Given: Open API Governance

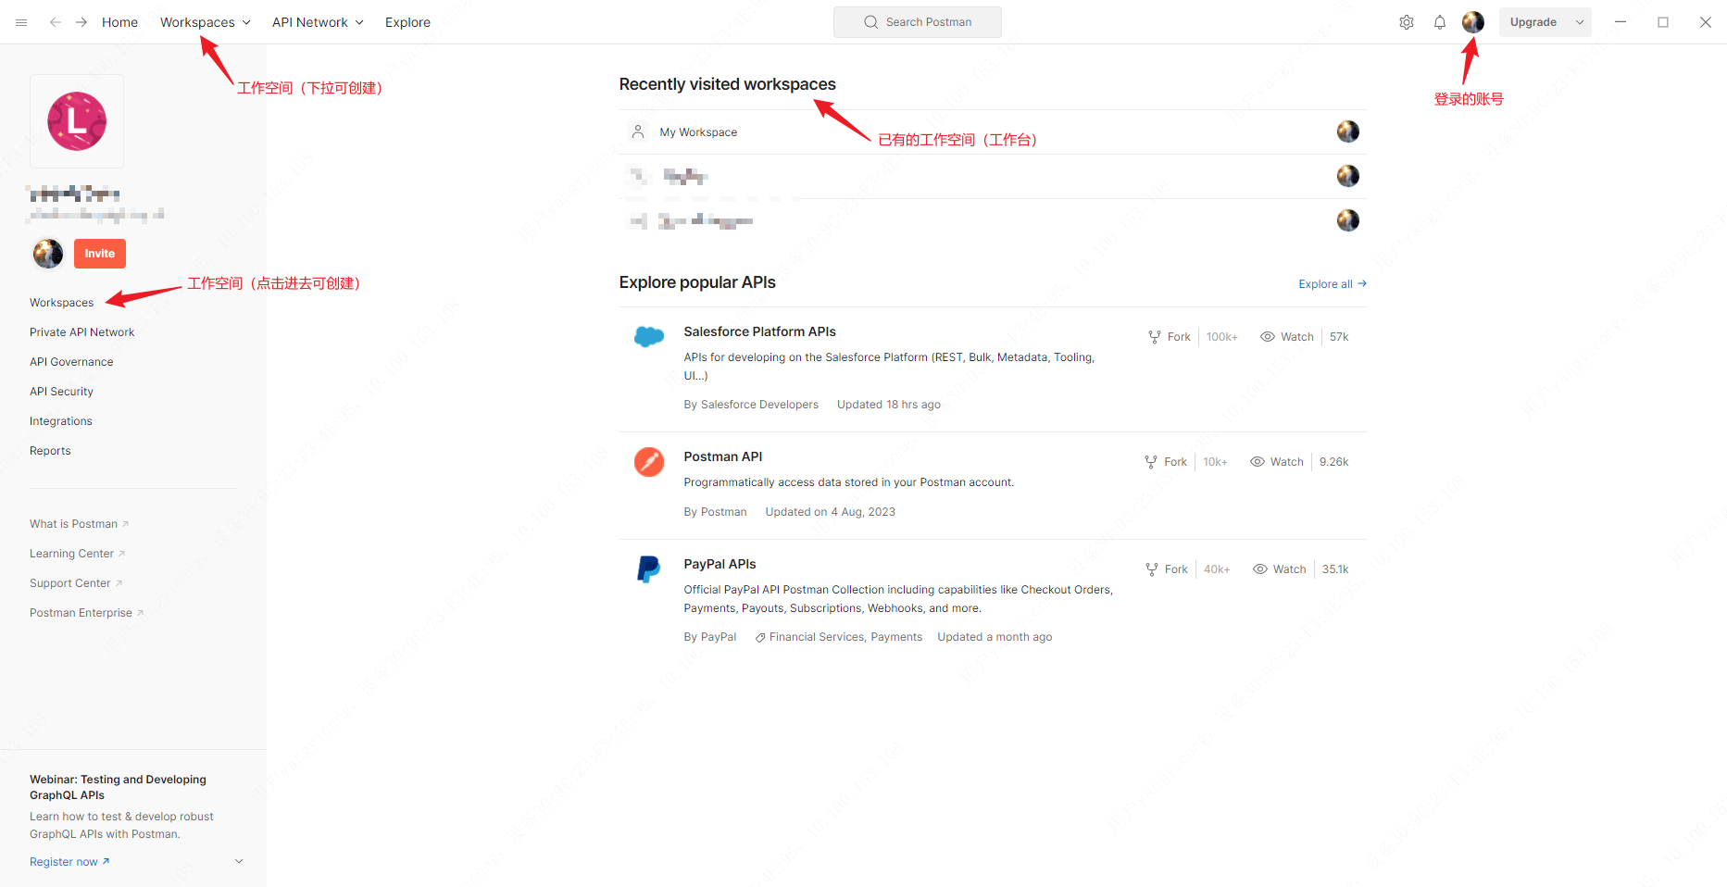Looking at the screenshot, I should click(71, 362).
